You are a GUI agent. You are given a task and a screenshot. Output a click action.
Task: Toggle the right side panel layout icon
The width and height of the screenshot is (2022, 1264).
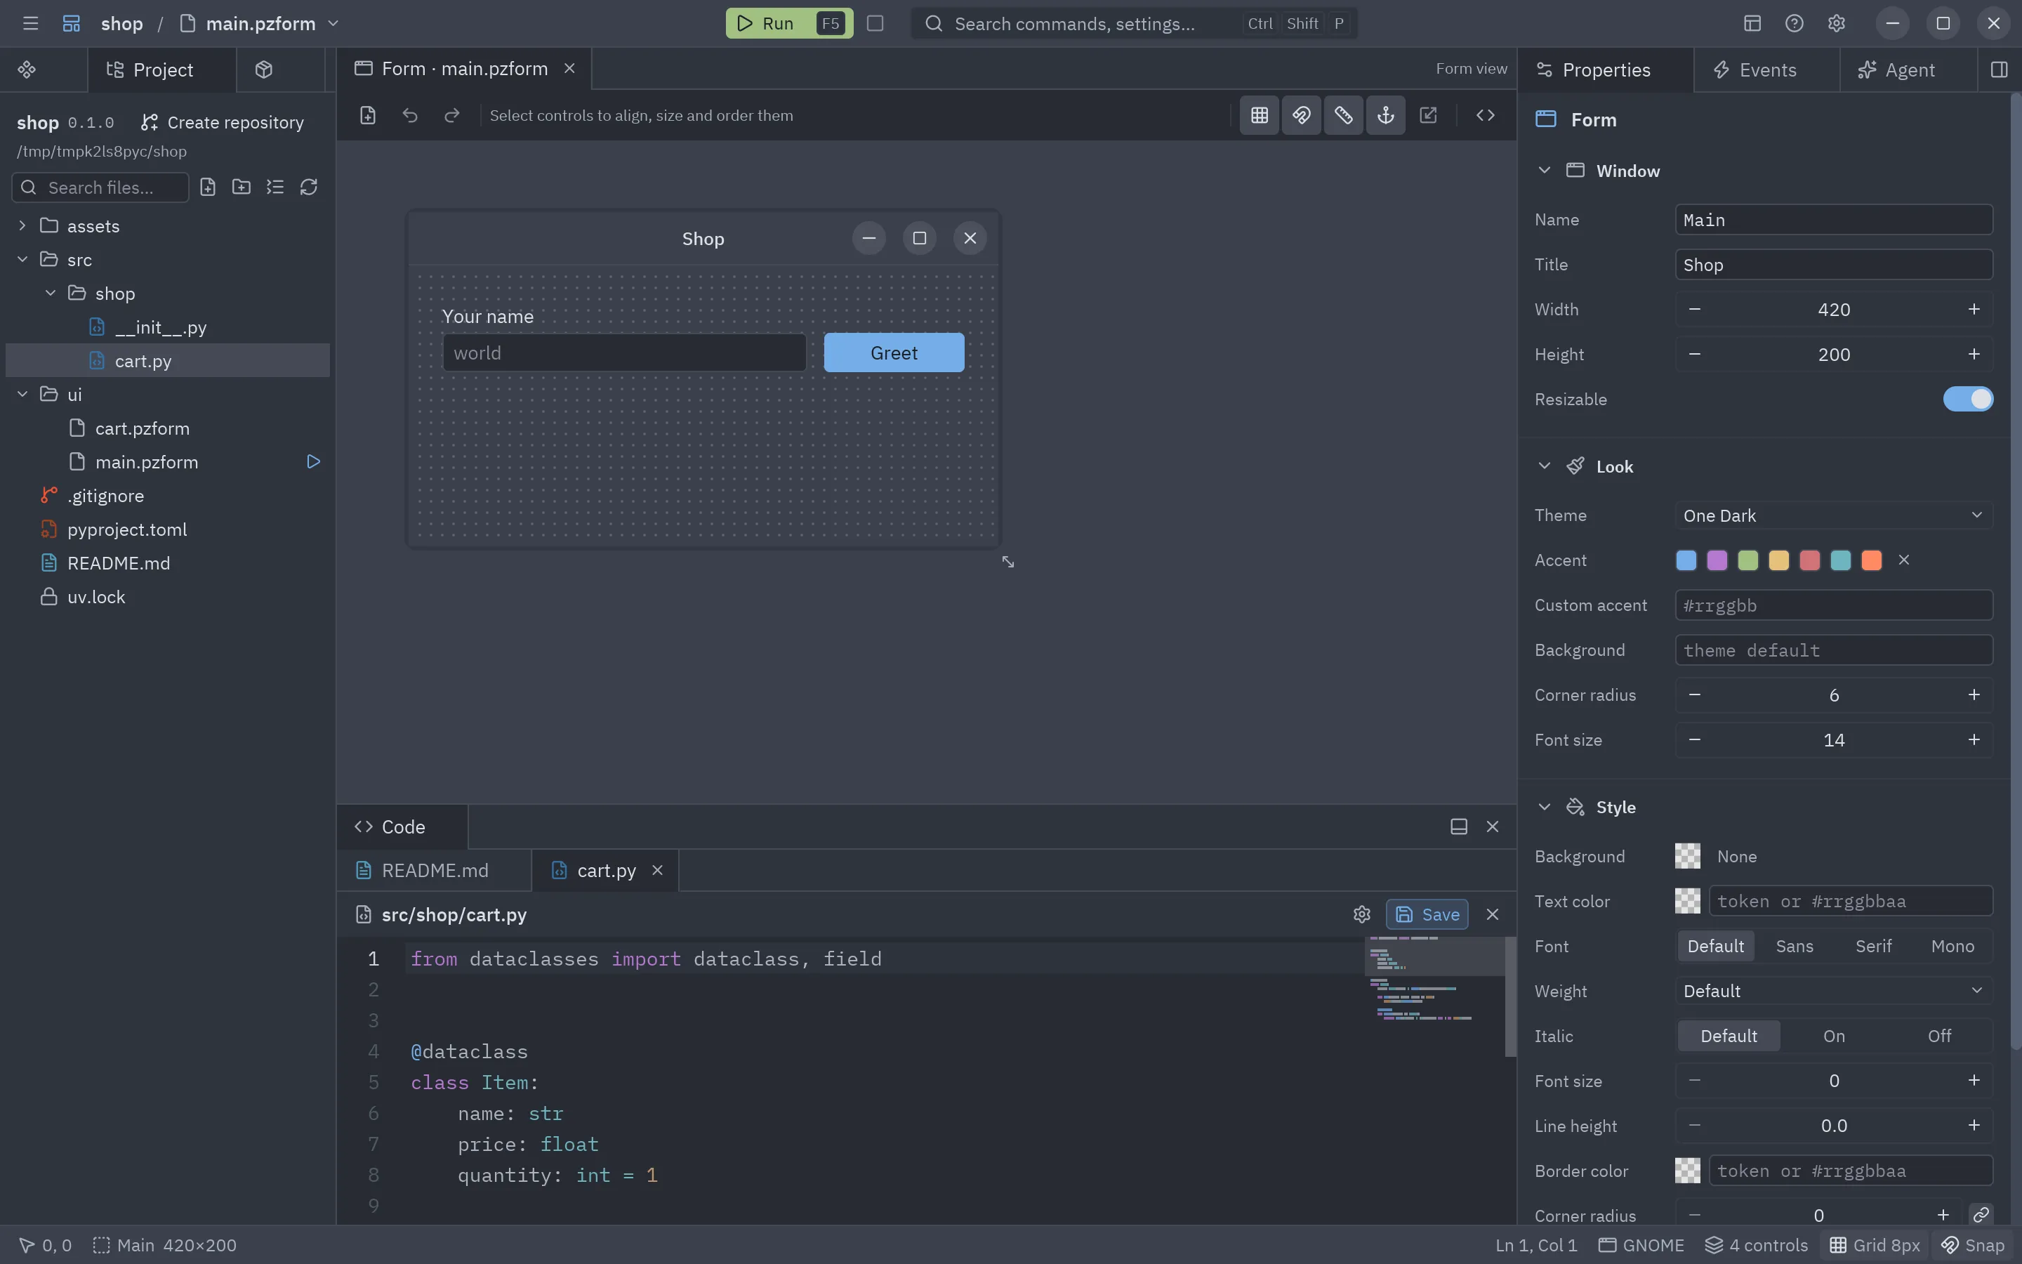click(x=2000, y=70)
